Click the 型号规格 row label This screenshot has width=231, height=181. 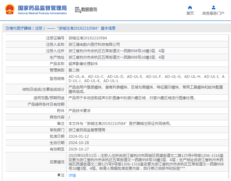[57, 79]
